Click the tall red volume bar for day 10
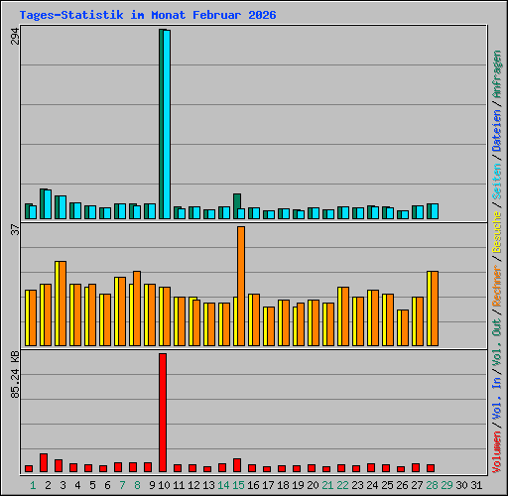 click(163, 413)
